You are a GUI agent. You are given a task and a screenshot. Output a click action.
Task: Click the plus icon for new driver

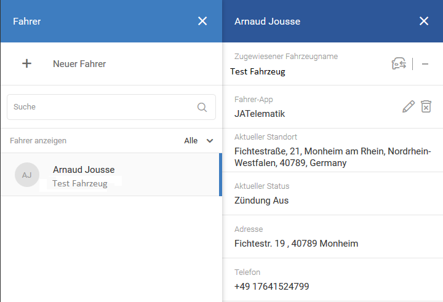(x=26, y=63)
